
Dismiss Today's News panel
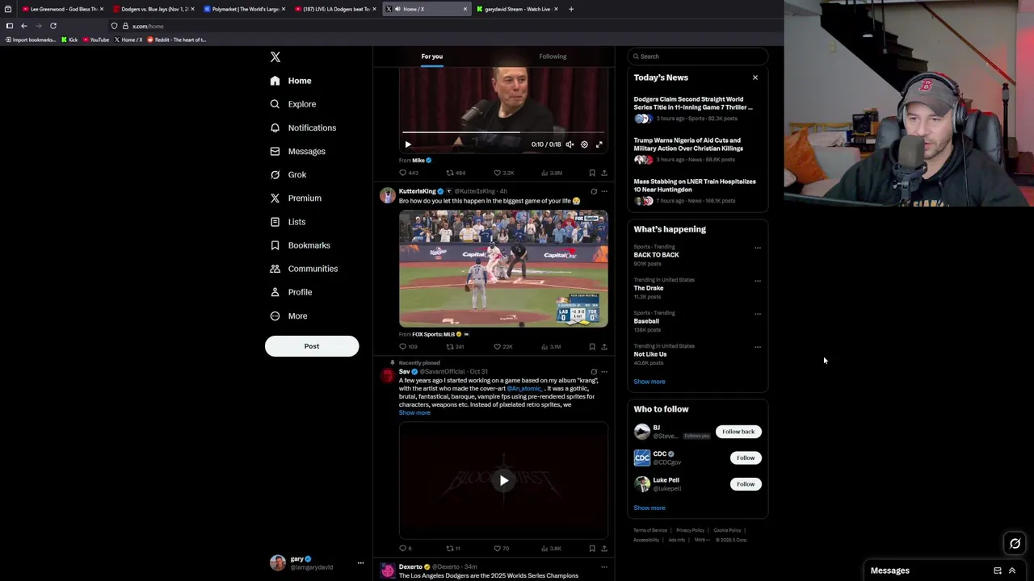(755, 77)
